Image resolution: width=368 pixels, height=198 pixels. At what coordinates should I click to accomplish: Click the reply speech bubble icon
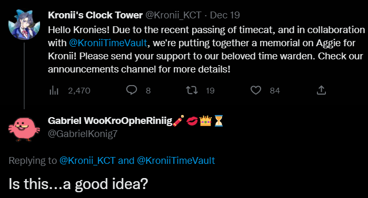click(132, 90)
